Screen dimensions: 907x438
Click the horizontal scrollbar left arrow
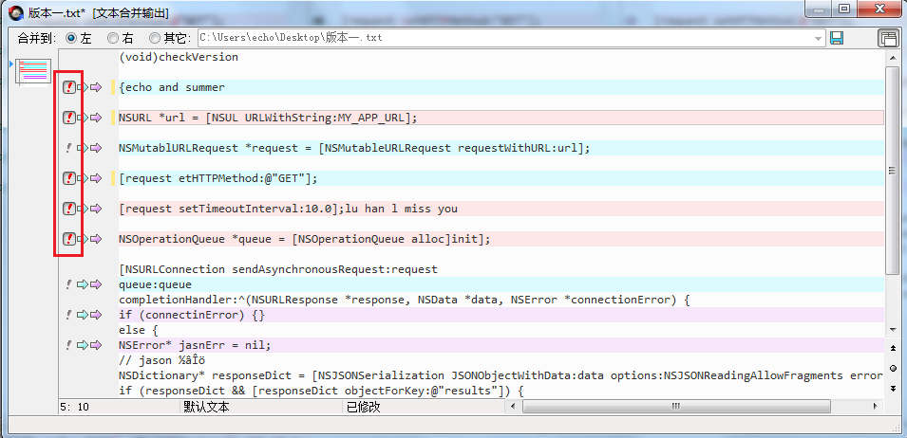(x=511, y=407)
